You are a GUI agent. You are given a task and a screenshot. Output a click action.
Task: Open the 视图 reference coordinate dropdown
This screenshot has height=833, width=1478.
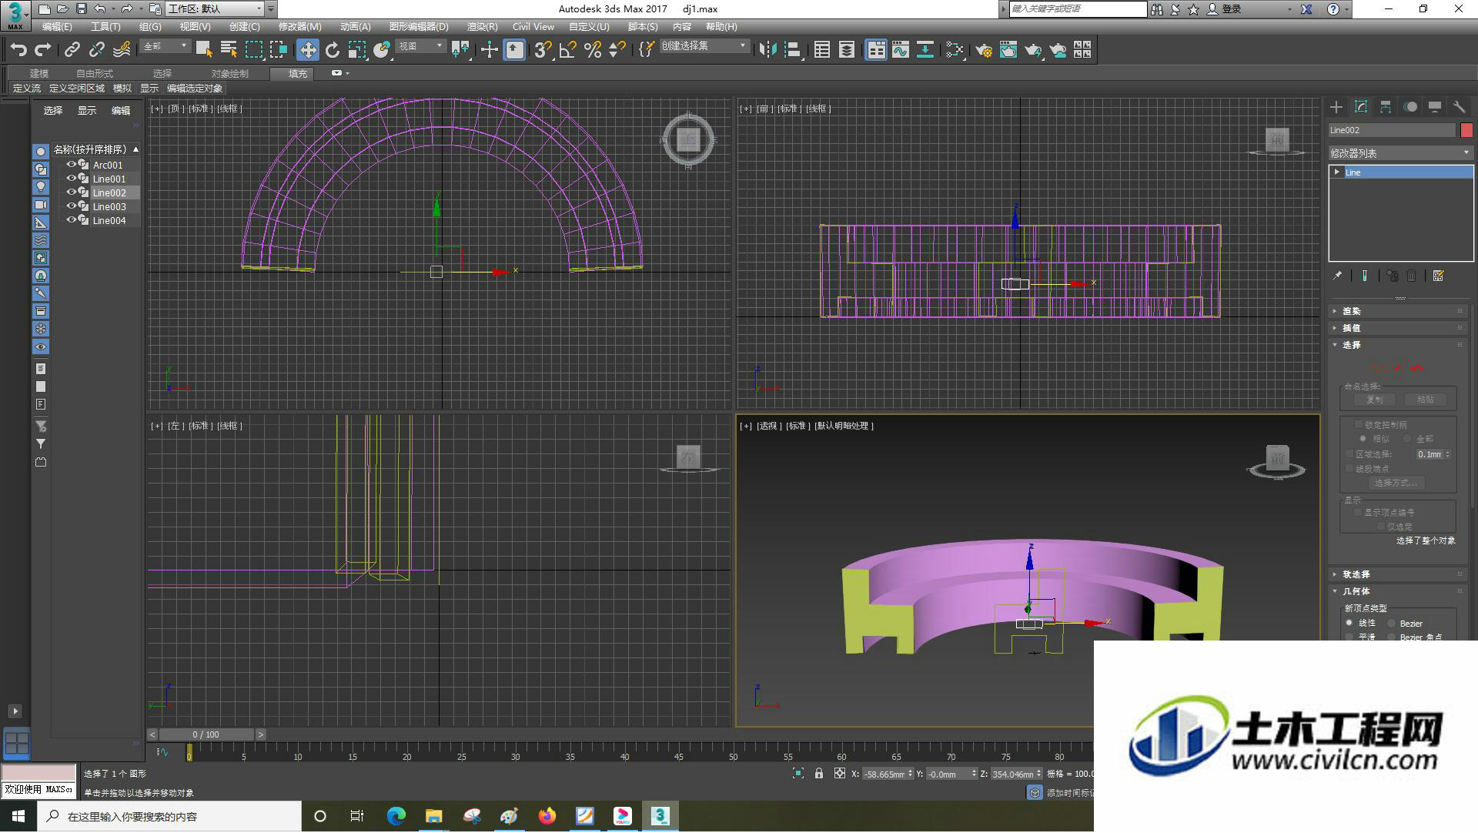coord(421,46)
